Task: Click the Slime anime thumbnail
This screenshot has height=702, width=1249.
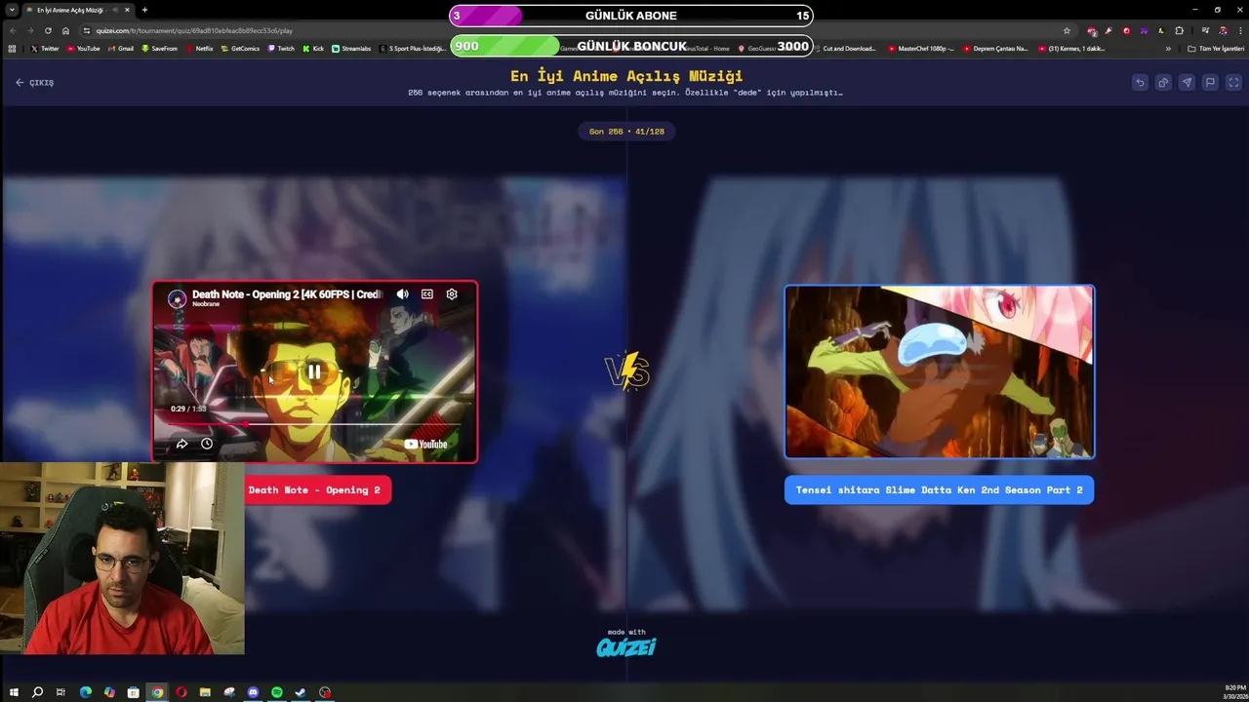Action: [940, 371]
